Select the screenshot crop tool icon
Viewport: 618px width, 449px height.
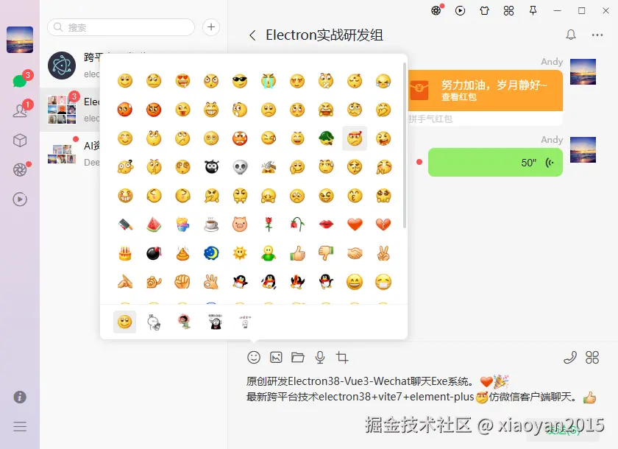click(x=341, y=357)
